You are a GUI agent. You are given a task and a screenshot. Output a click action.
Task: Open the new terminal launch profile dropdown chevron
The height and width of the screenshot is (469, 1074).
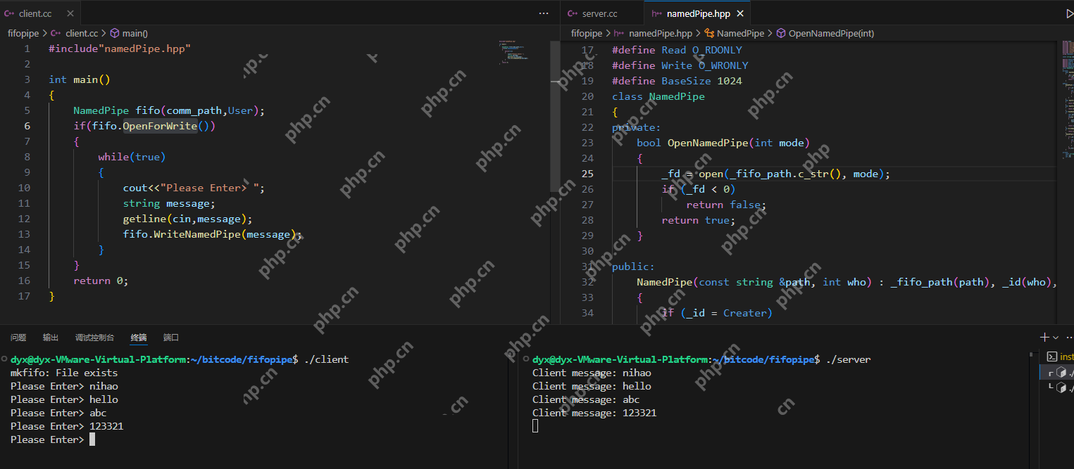tap(1056, 338)
